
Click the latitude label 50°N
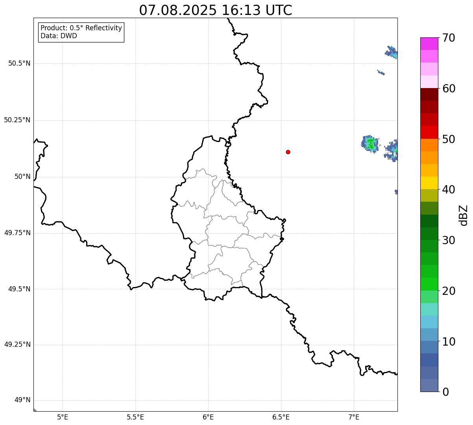pos(22,177)
